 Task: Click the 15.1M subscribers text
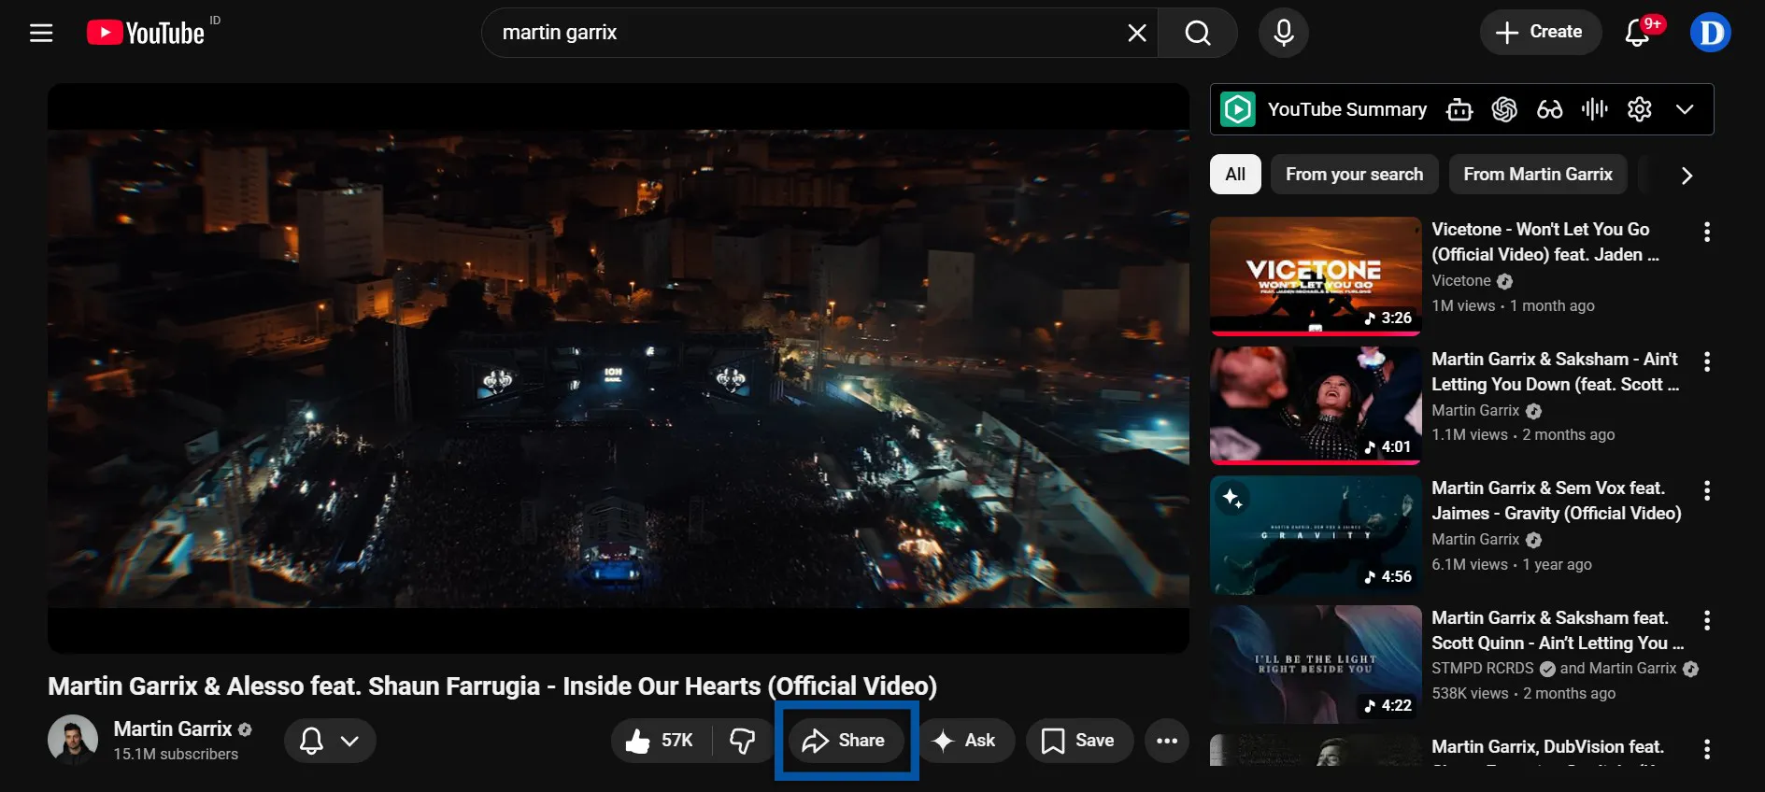tap(176, 755)
